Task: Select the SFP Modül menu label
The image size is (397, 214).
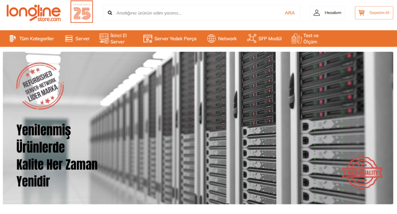Action: (270, 39)
